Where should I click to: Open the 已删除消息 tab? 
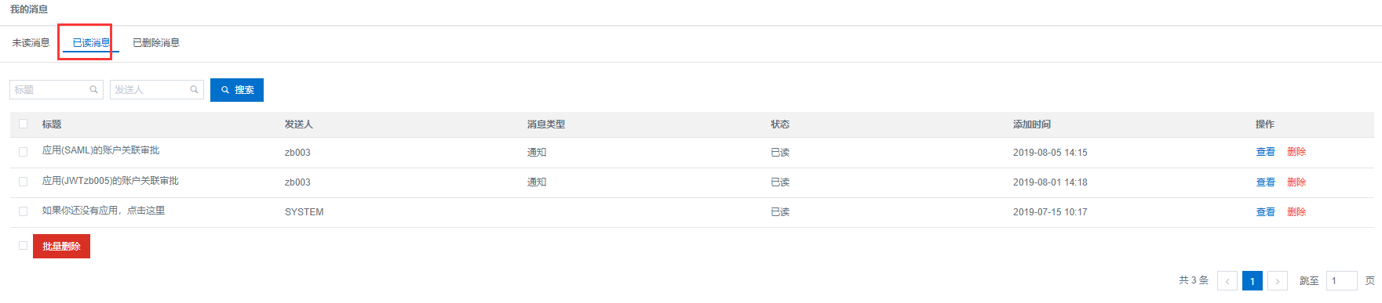click(x=156, y=43)
